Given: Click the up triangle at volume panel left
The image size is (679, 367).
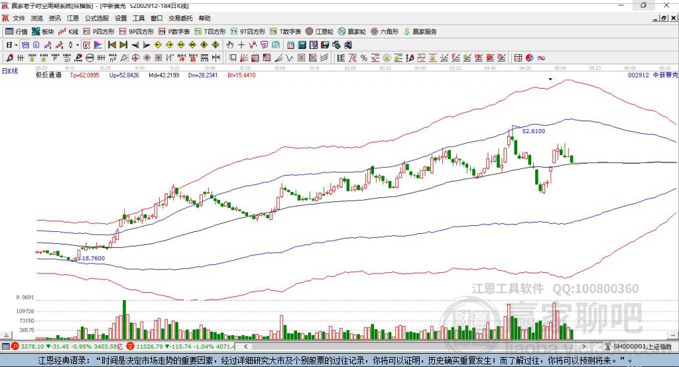Looking at the screenshot, I should (6, 335).
